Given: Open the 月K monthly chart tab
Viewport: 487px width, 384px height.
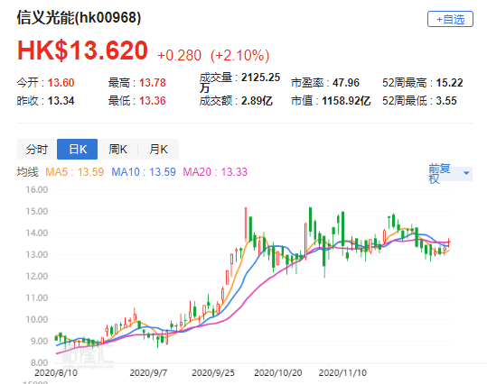Looking at the screenshot, I should click(158, 150).
